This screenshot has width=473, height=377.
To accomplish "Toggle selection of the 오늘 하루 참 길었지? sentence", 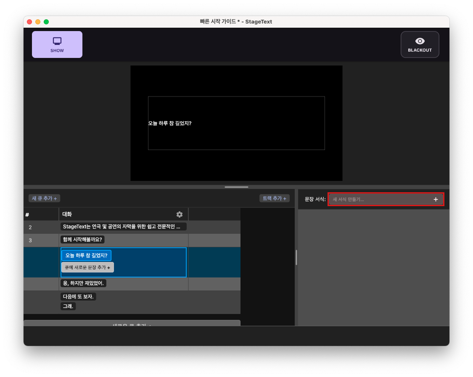I will (86, 255).
